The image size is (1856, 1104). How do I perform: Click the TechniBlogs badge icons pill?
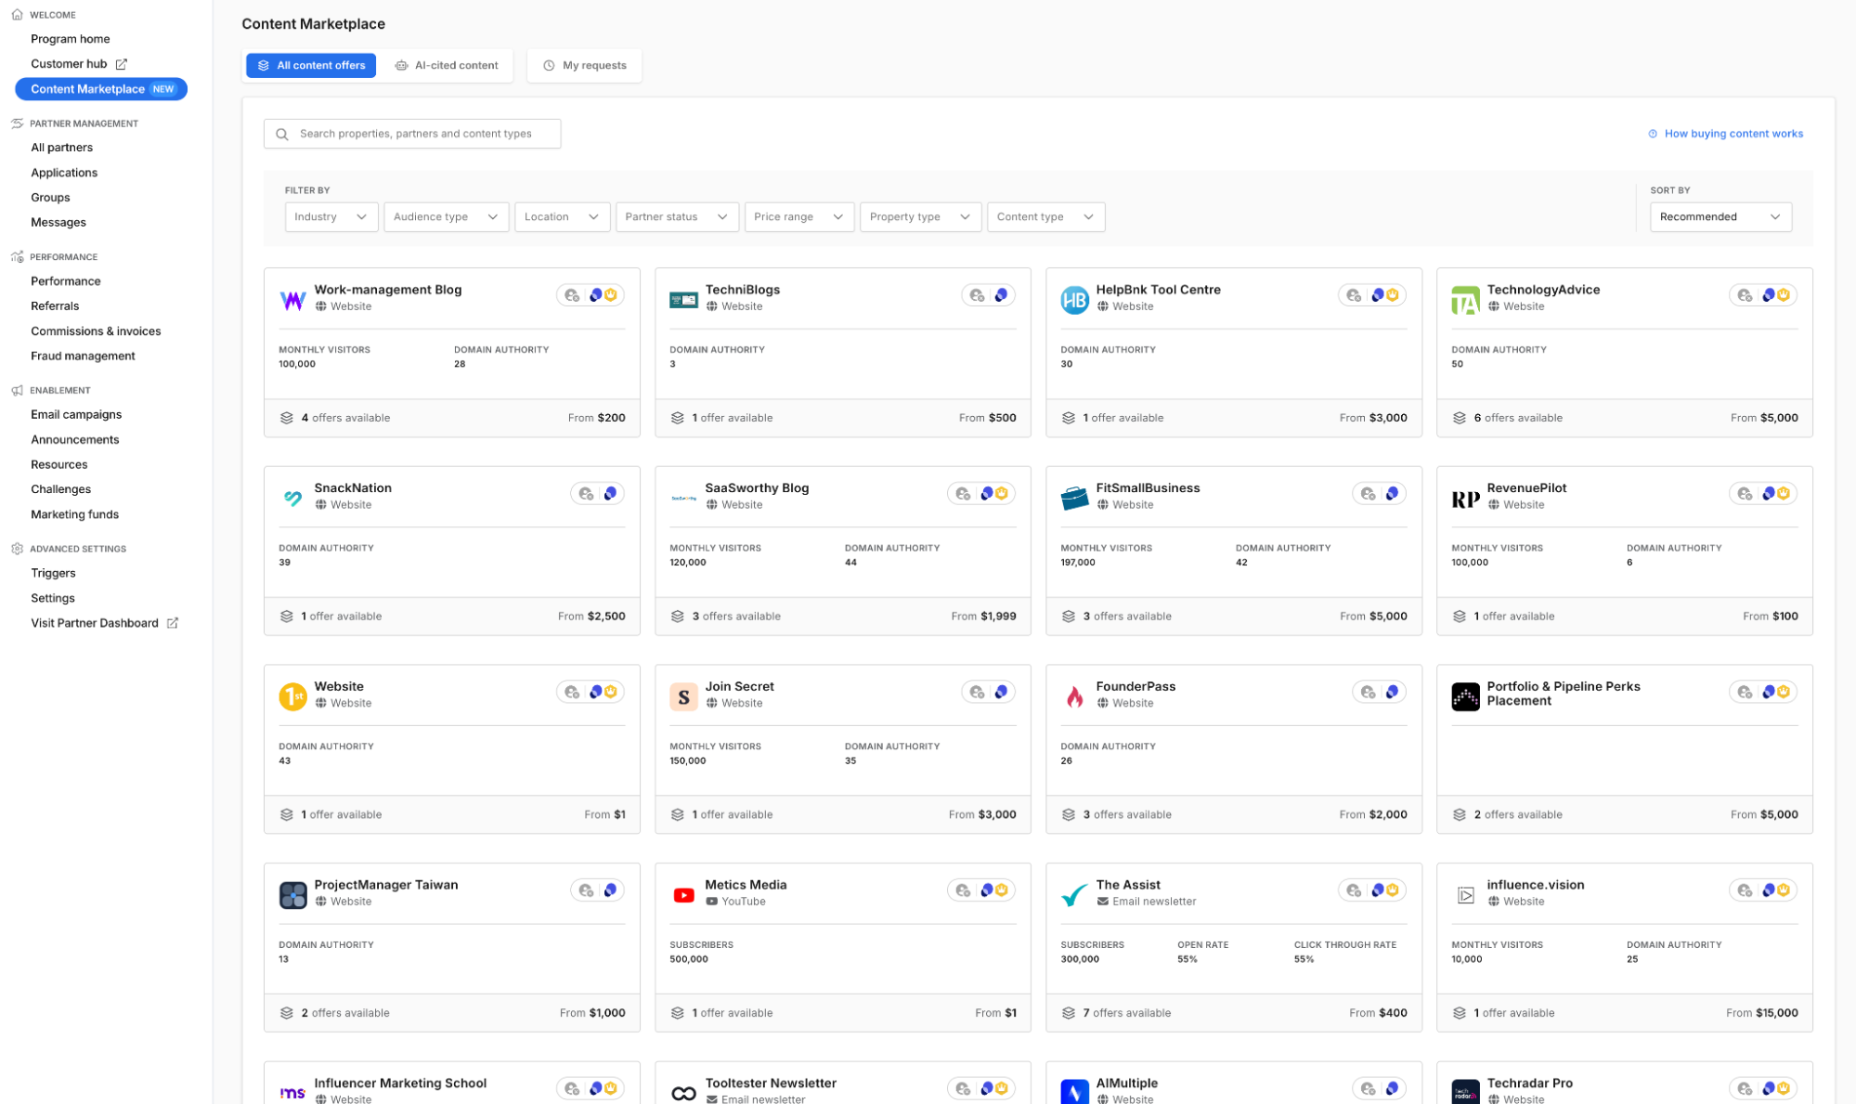coord(988,295)
